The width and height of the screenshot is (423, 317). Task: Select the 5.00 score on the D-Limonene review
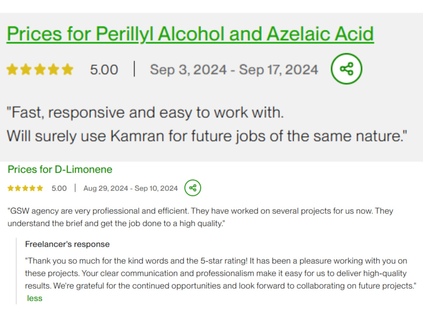point(59,188)
